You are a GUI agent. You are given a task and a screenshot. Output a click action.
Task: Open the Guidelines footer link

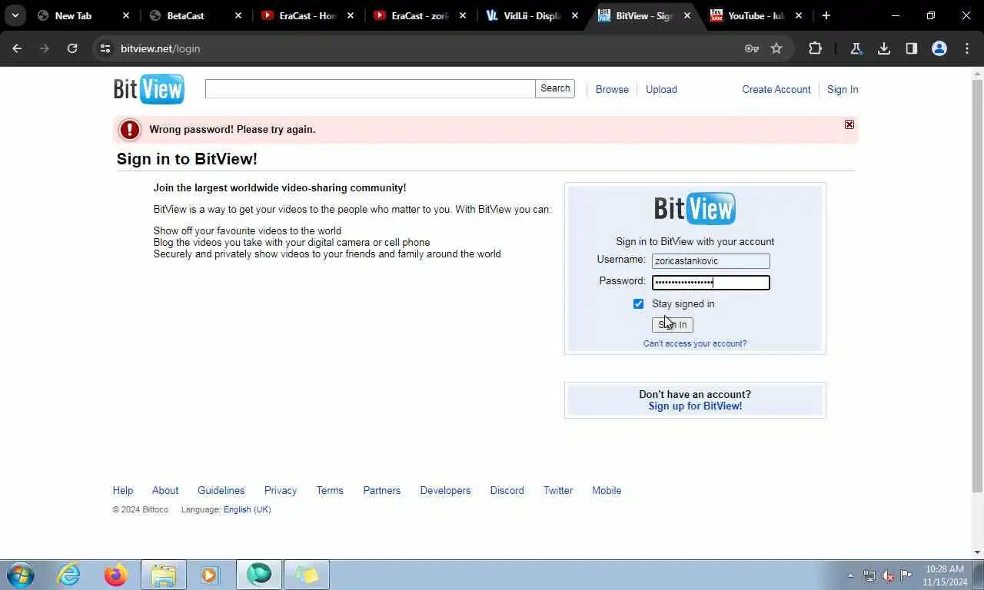(221, 490)
